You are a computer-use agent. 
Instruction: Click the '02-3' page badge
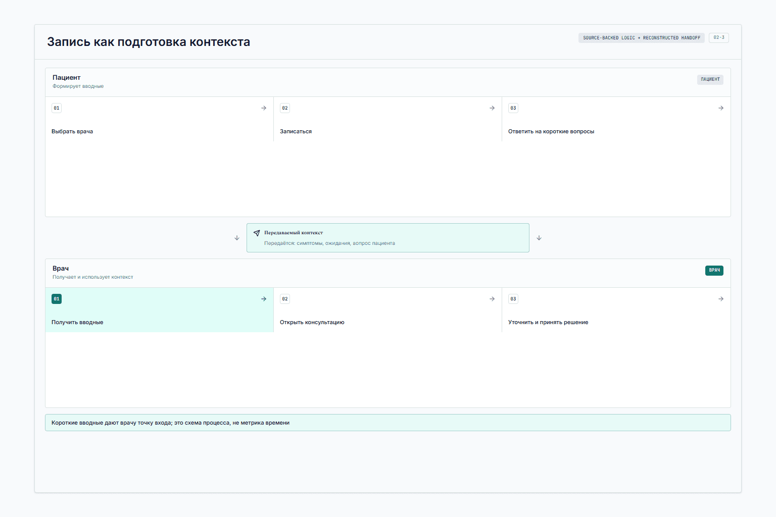[719, 37]
